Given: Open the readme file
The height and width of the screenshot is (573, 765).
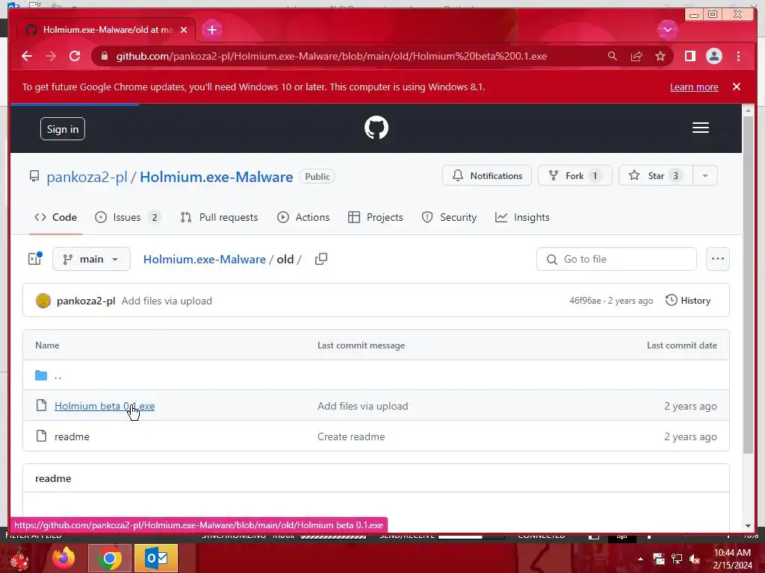Looking at the screenshot, I should pos(72,436).
